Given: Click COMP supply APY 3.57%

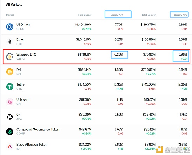Looking at the screenshot, I should [119, 130].
